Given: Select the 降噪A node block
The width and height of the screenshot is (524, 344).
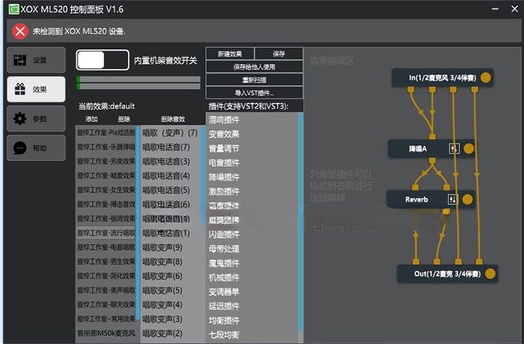Looking at the screenshot, I should tap(431, 148).
